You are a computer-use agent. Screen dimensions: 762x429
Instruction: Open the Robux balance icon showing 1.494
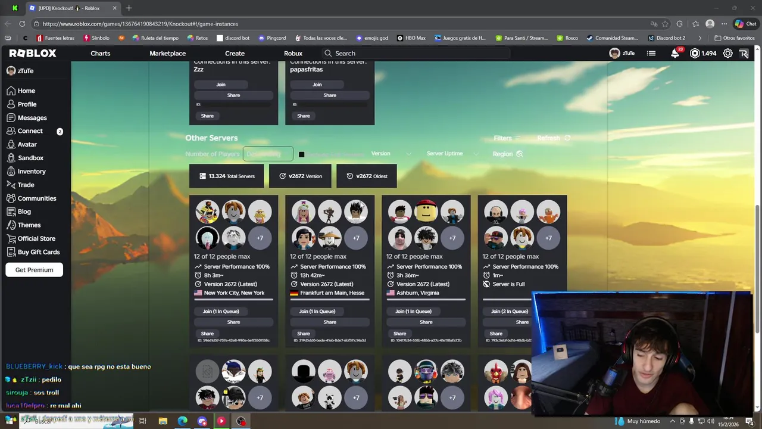[695, 53]
